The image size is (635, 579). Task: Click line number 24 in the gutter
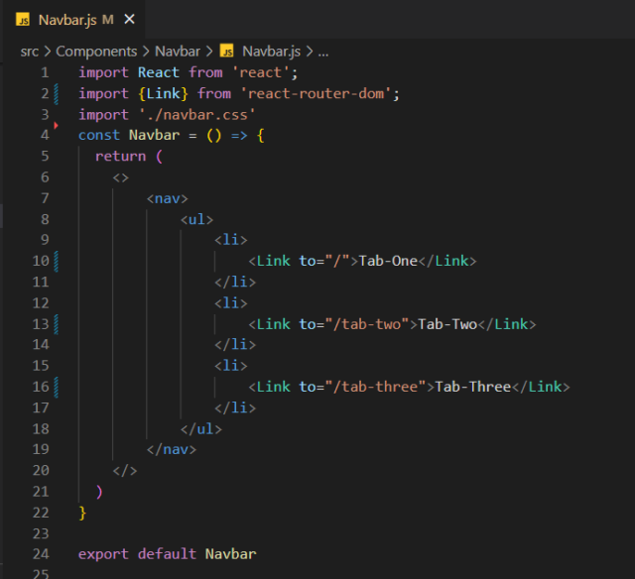[x=40, y=553]
